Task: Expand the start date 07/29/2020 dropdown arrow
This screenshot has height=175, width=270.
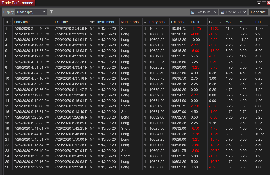Action: click(x=215, y=12)
